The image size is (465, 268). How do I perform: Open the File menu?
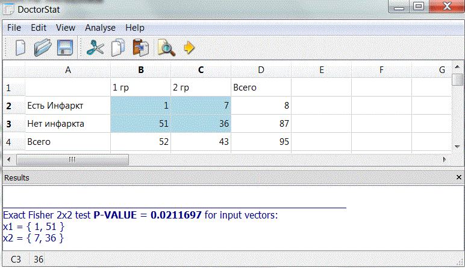tap(14, 28)
